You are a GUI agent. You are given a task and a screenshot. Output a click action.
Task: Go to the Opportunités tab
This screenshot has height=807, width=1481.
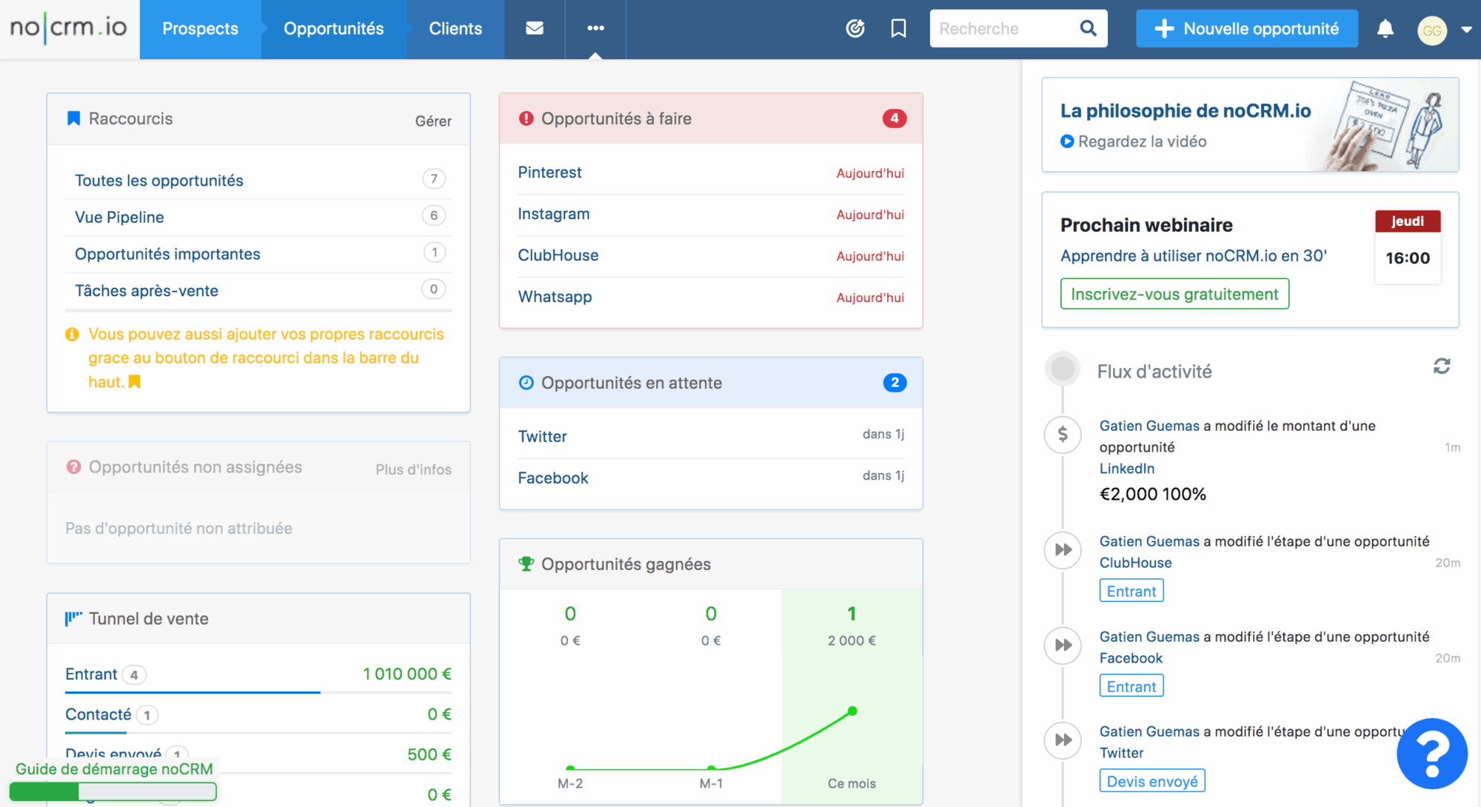point(333,29)
